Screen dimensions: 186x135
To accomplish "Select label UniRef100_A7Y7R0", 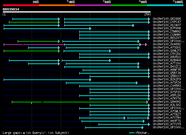I will tap(167, 118).
